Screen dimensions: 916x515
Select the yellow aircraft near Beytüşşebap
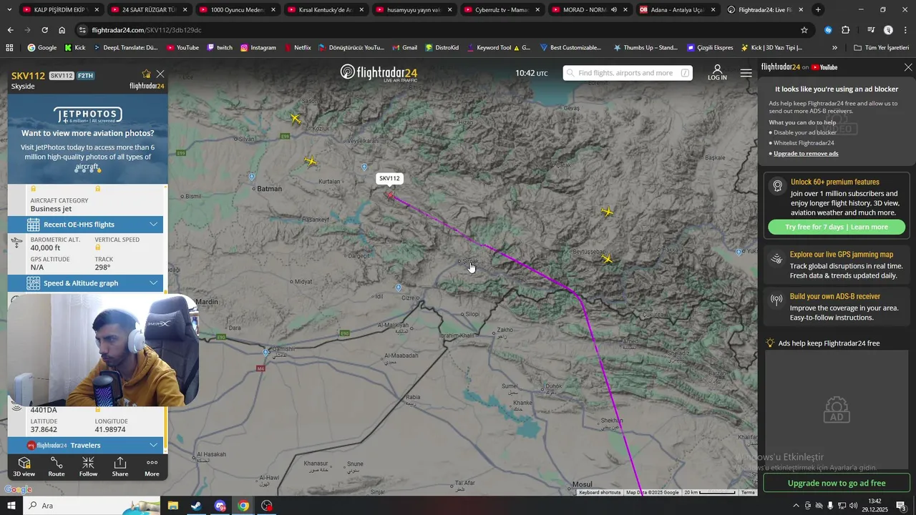[608, 259]
